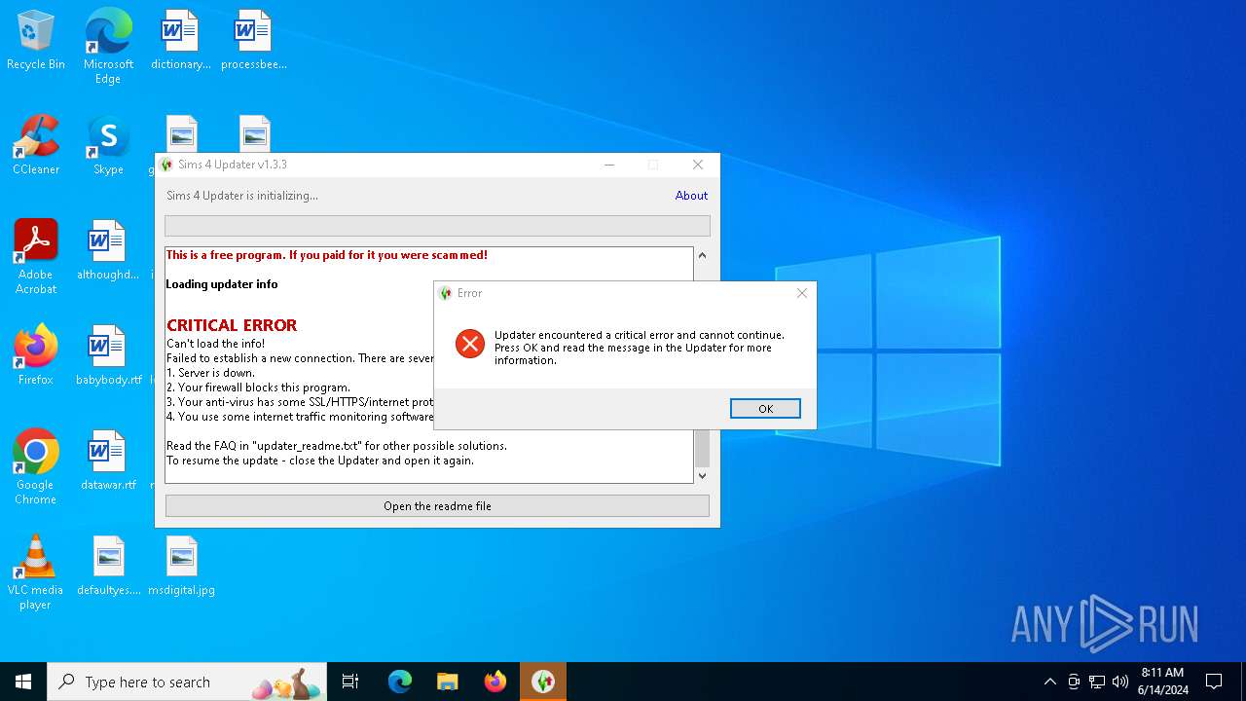This screenshot has height=701, width=1246.
Task: Open the clock and date flyout
Action: tap(1162, 682)
